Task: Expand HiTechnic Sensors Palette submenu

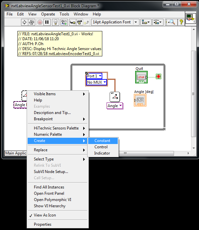Action: tap(58, 128)
